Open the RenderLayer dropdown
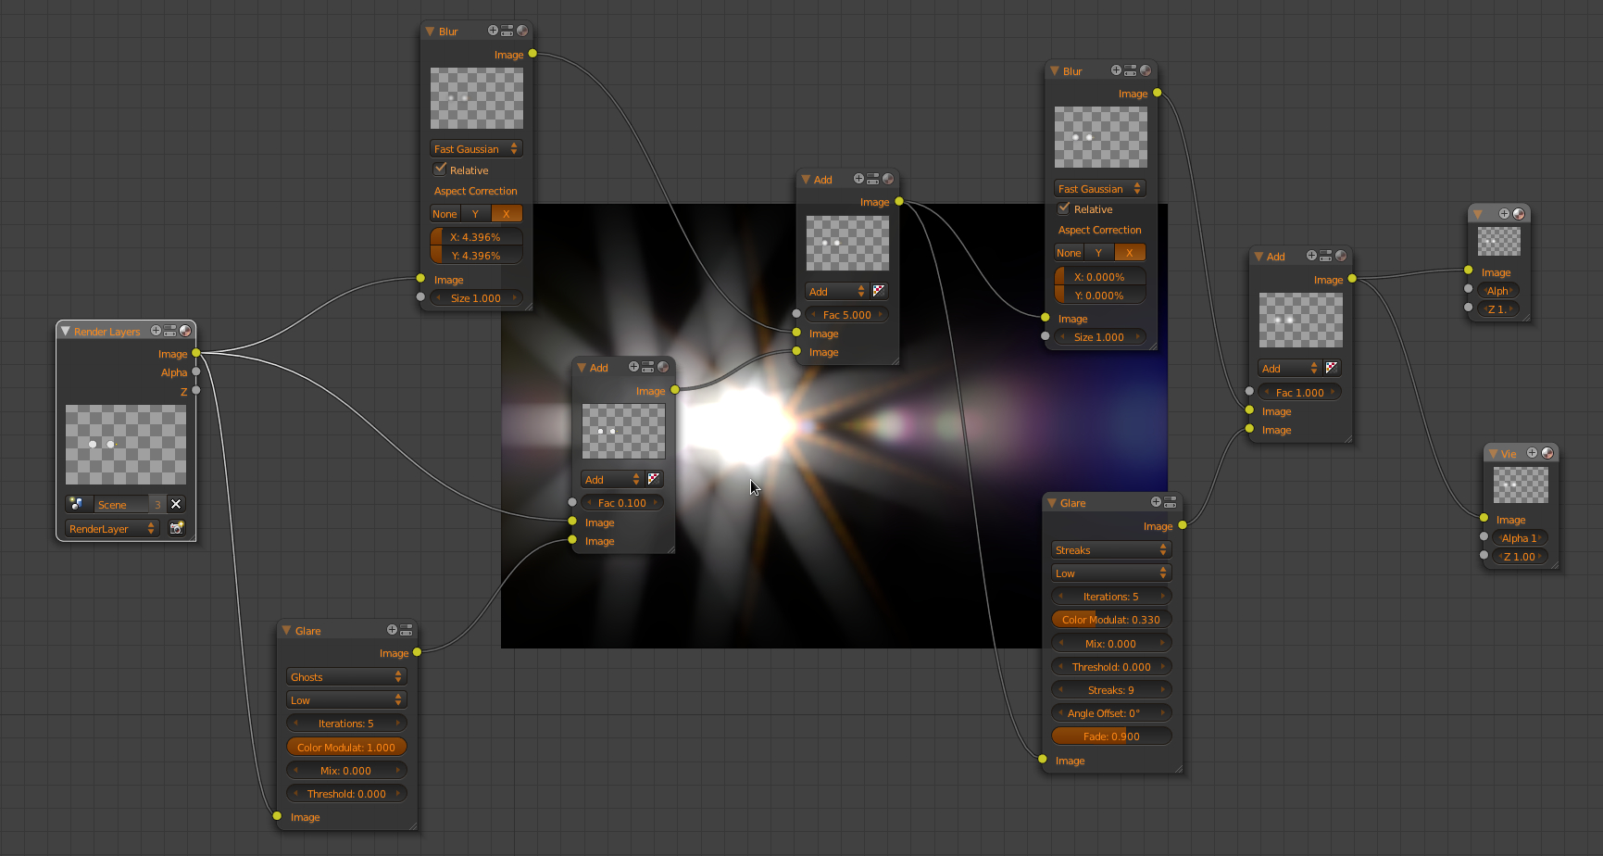Image resolution: width=1603 pixels, height=856 pixels. 112,528
